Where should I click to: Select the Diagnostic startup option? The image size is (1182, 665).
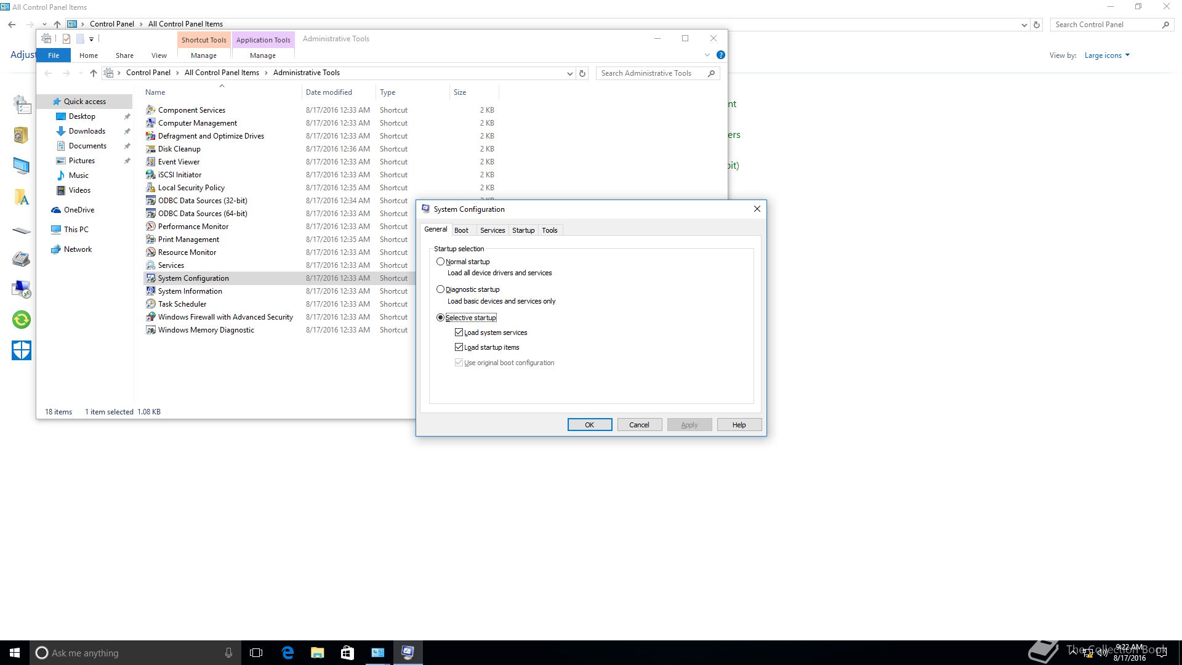(440, 289)
